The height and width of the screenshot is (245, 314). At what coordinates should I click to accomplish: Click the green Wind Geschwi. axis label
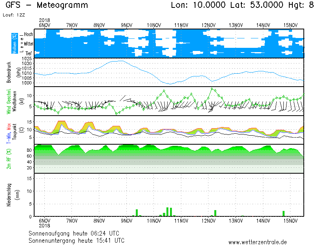pos(9,101)
